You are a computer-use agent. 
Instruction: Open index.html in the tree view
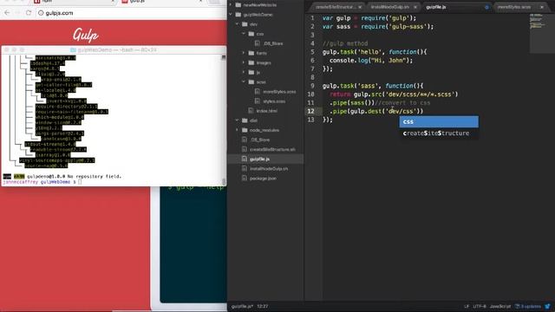[x=266, y=111]
